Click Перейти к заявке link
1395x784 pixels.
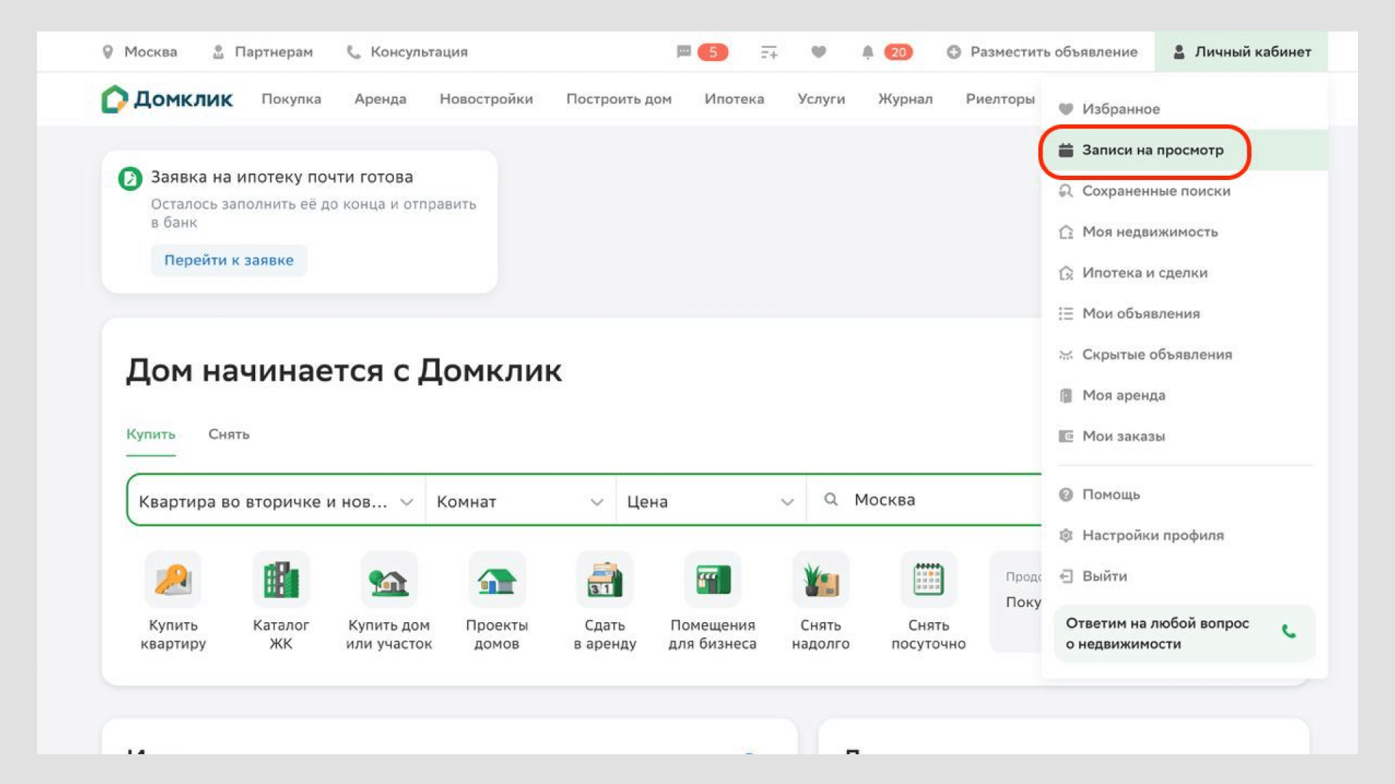click(x=228, y=259)
